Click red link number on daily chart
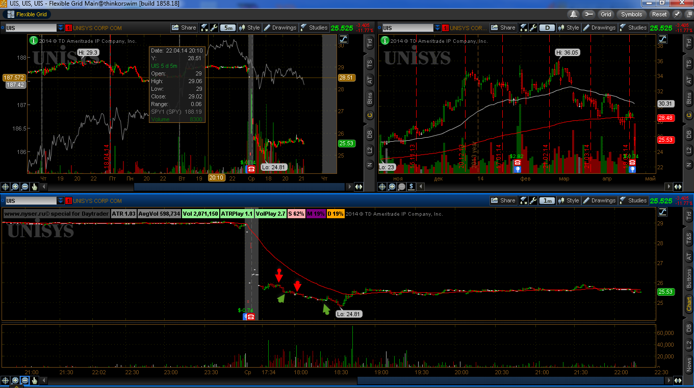The image size is (694, 388). 445,28
